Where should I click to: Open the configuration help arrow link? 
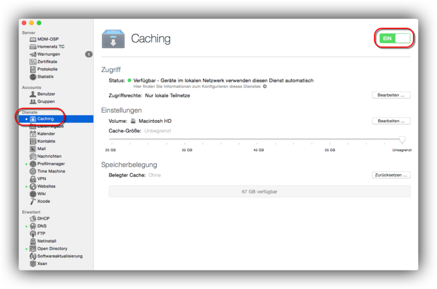pos(265,86)
